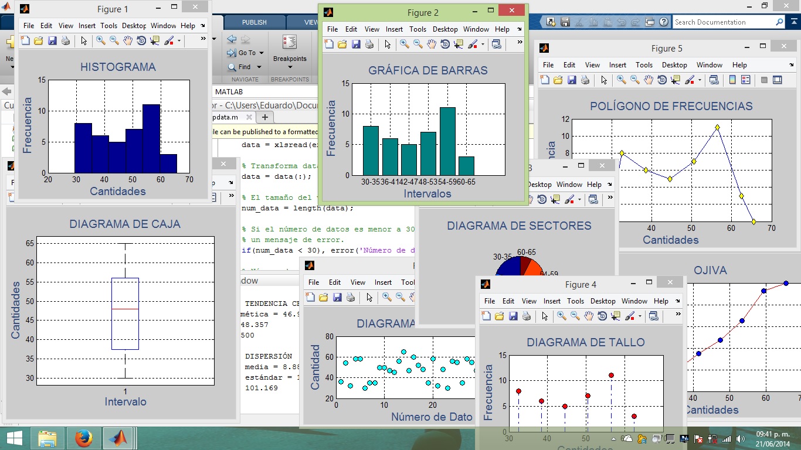This screenshot has height=450, width=801.
Task: Click Save icon in MATLAB quick access toolbar
Action: (x=565, y=22)
